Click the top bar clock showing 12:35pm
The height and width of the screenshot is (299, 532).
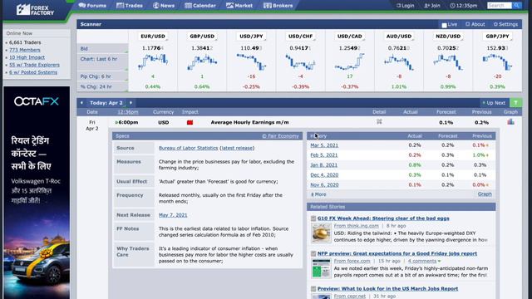tap(464, 6)
